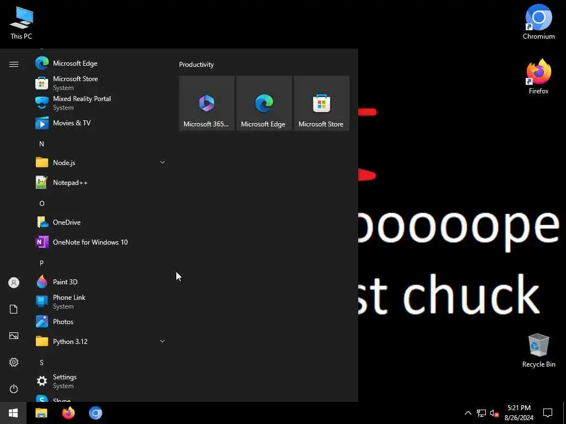Launch Mixed Reality Portal
566x424 pixels.
pos(101,103)
